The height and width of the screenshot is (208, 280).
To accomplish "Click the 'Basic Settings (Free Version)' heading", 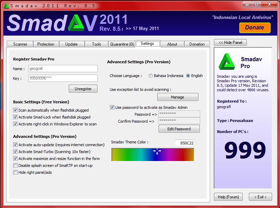I will click(41, 102).
